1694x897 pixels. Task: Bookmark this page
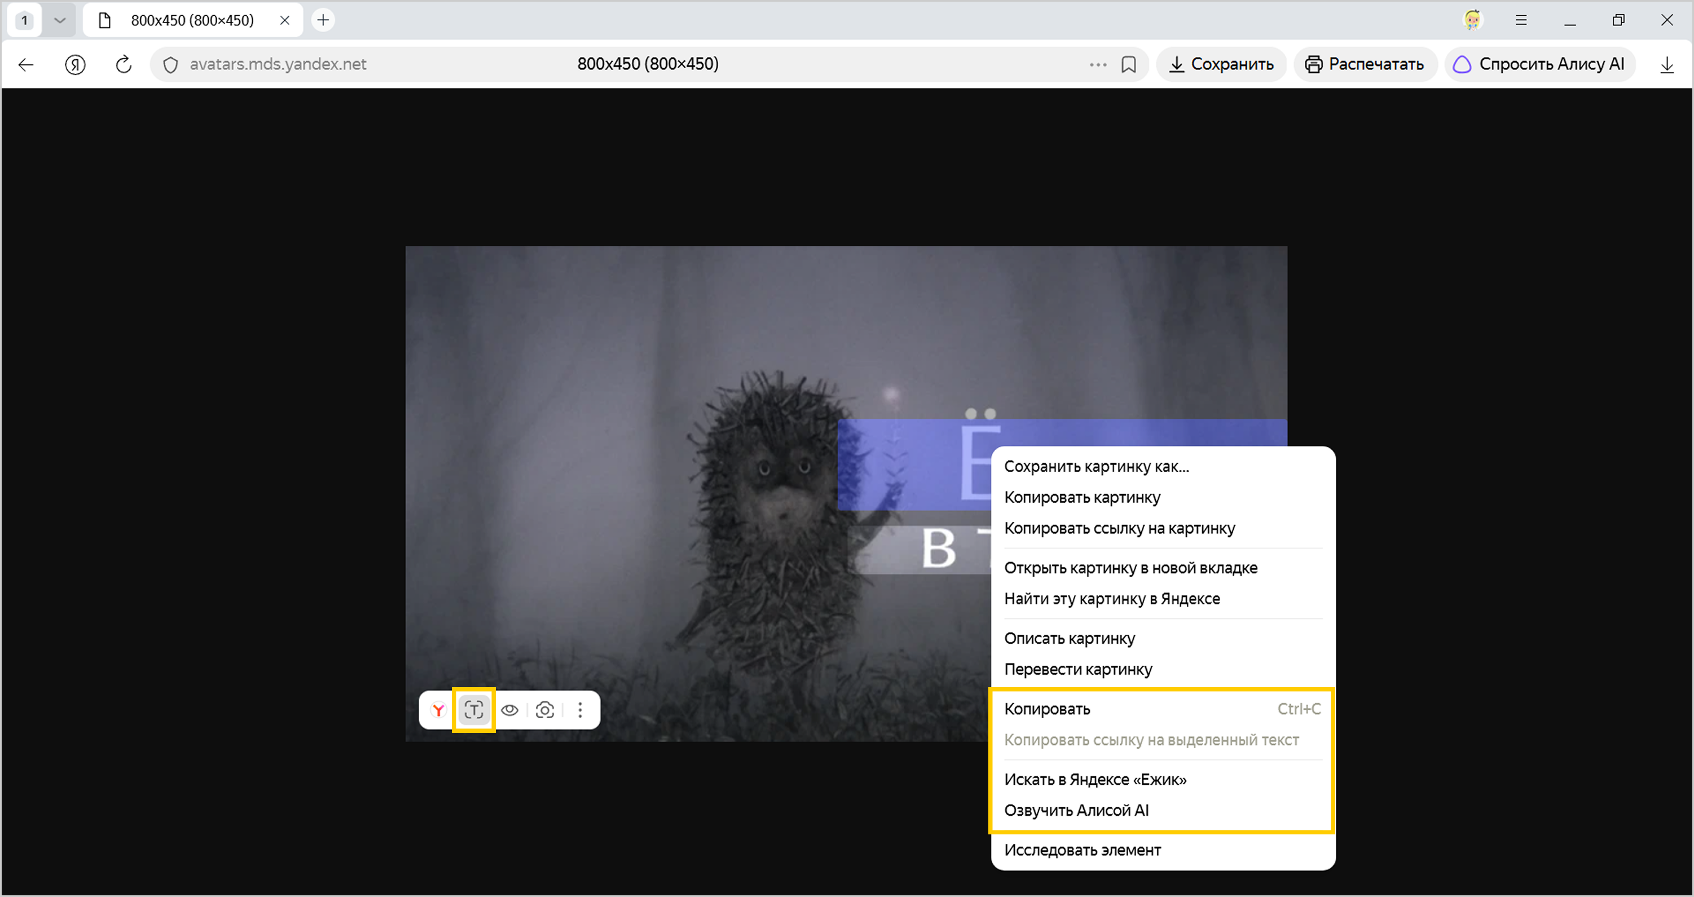point(1128,64)
